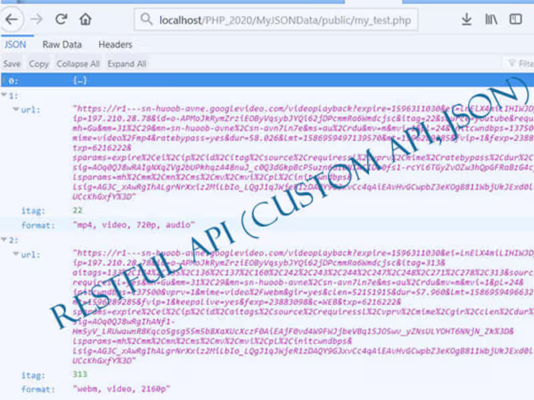Click the itag key in row 1
The width and height of the screenshot is (534, 400).
pos(33,211)
